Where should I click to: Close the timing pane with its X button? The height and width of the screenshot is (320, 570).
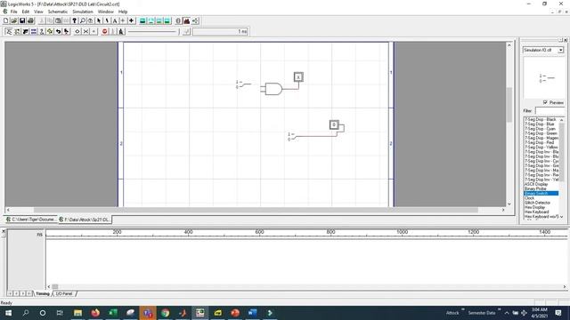[x=4, y=231]
